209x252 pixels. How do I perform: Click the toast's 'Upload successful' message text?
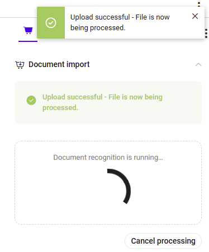coord(120,22)
